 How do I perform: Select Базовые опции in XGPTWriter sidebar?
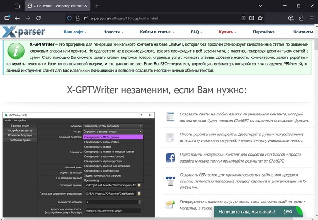[20, 126]
